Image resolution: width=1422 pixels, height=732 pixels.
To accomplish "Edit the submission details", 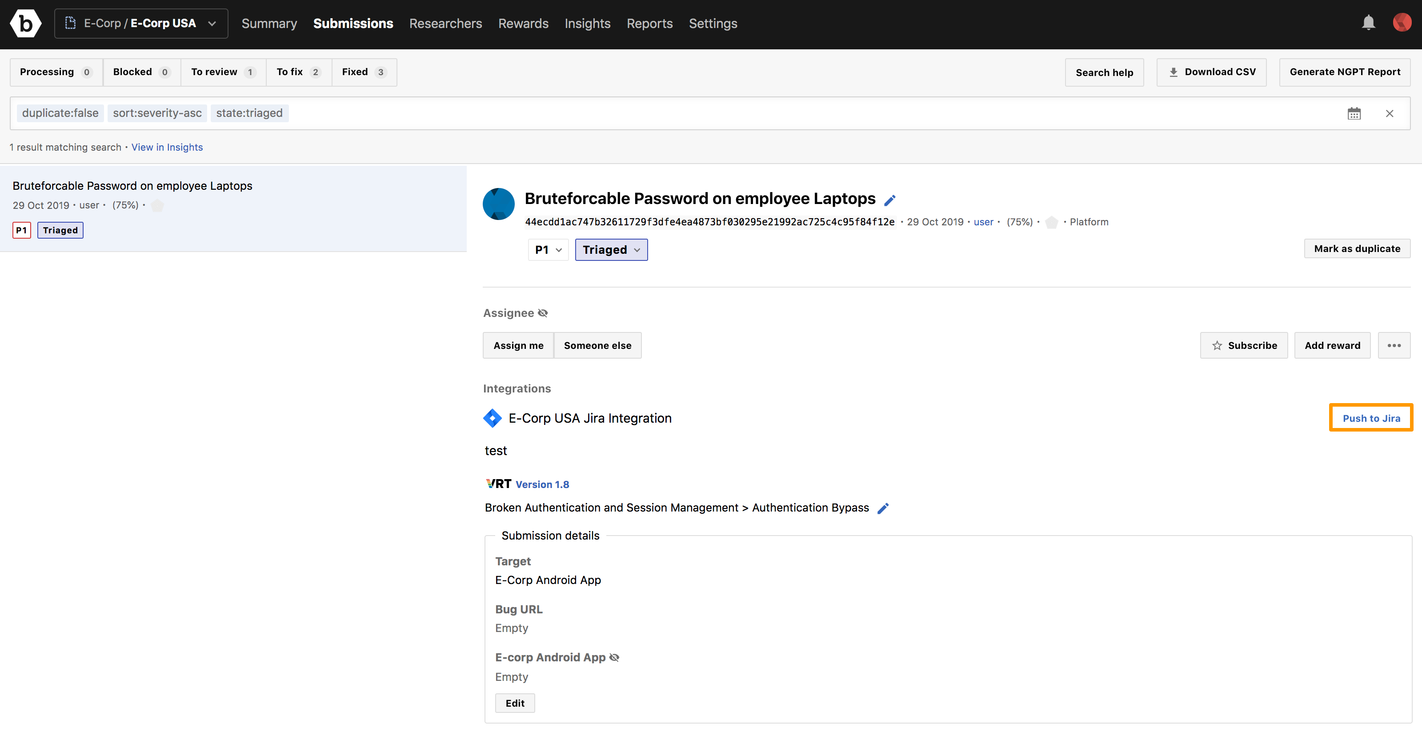I will 515,703.
